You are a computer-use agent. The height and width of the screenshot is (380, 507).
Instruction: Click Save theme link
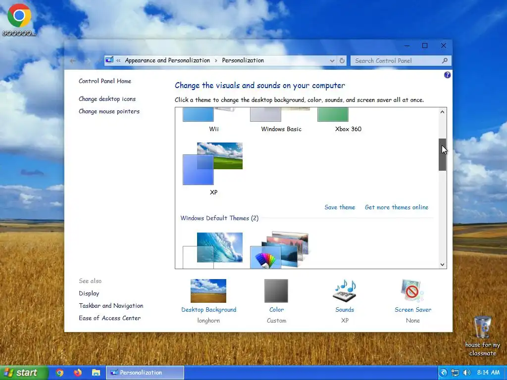(x=340, y=207)
